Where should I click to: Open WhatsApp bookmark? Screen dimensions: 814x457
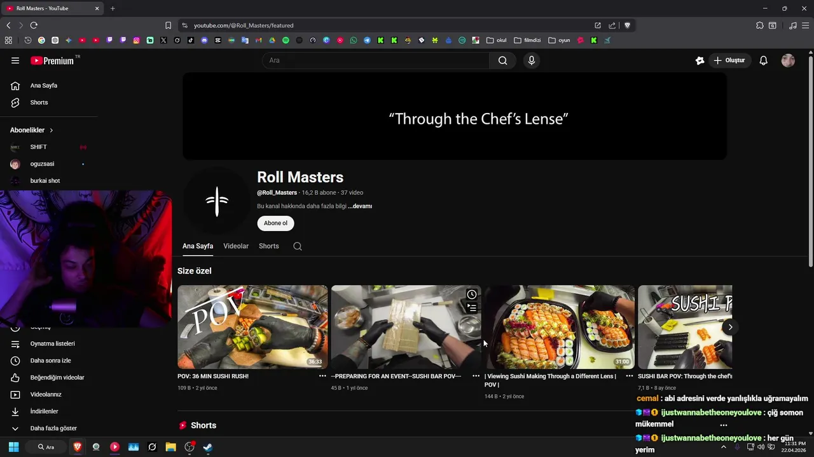[354, 40]
